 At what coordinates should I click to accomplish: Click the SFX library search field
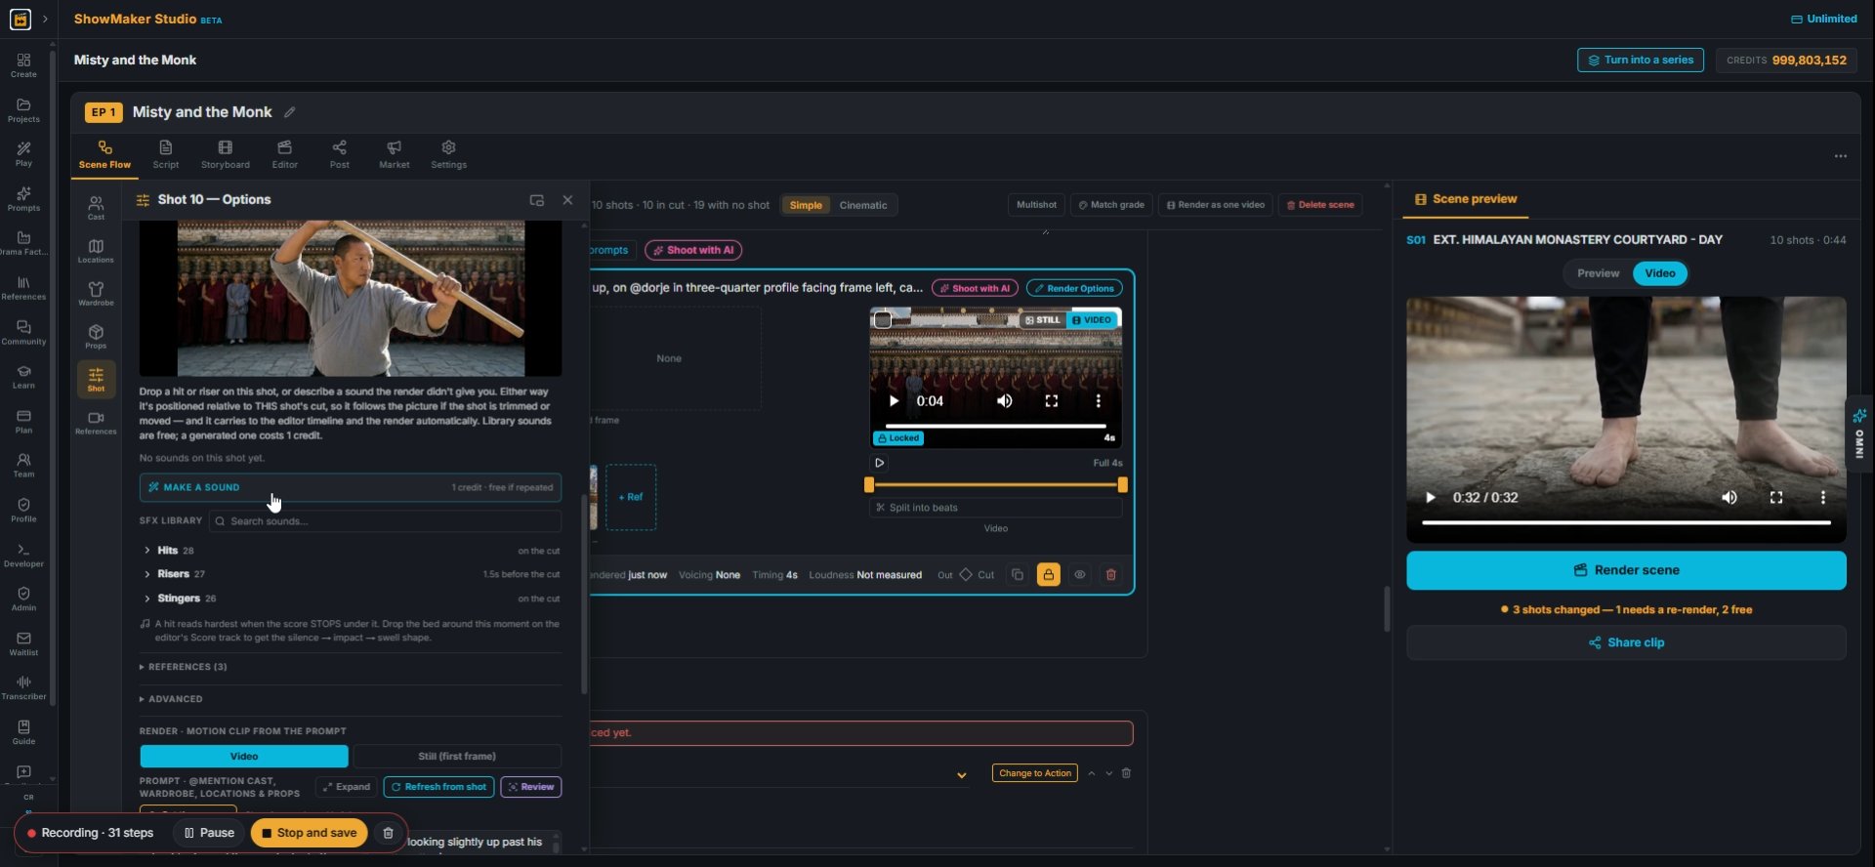coord(385,521)
